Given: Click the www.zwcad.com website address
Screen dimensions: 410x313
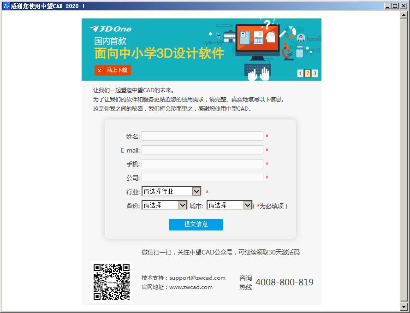Looking at the screenshot, I should tap(190, 287).
